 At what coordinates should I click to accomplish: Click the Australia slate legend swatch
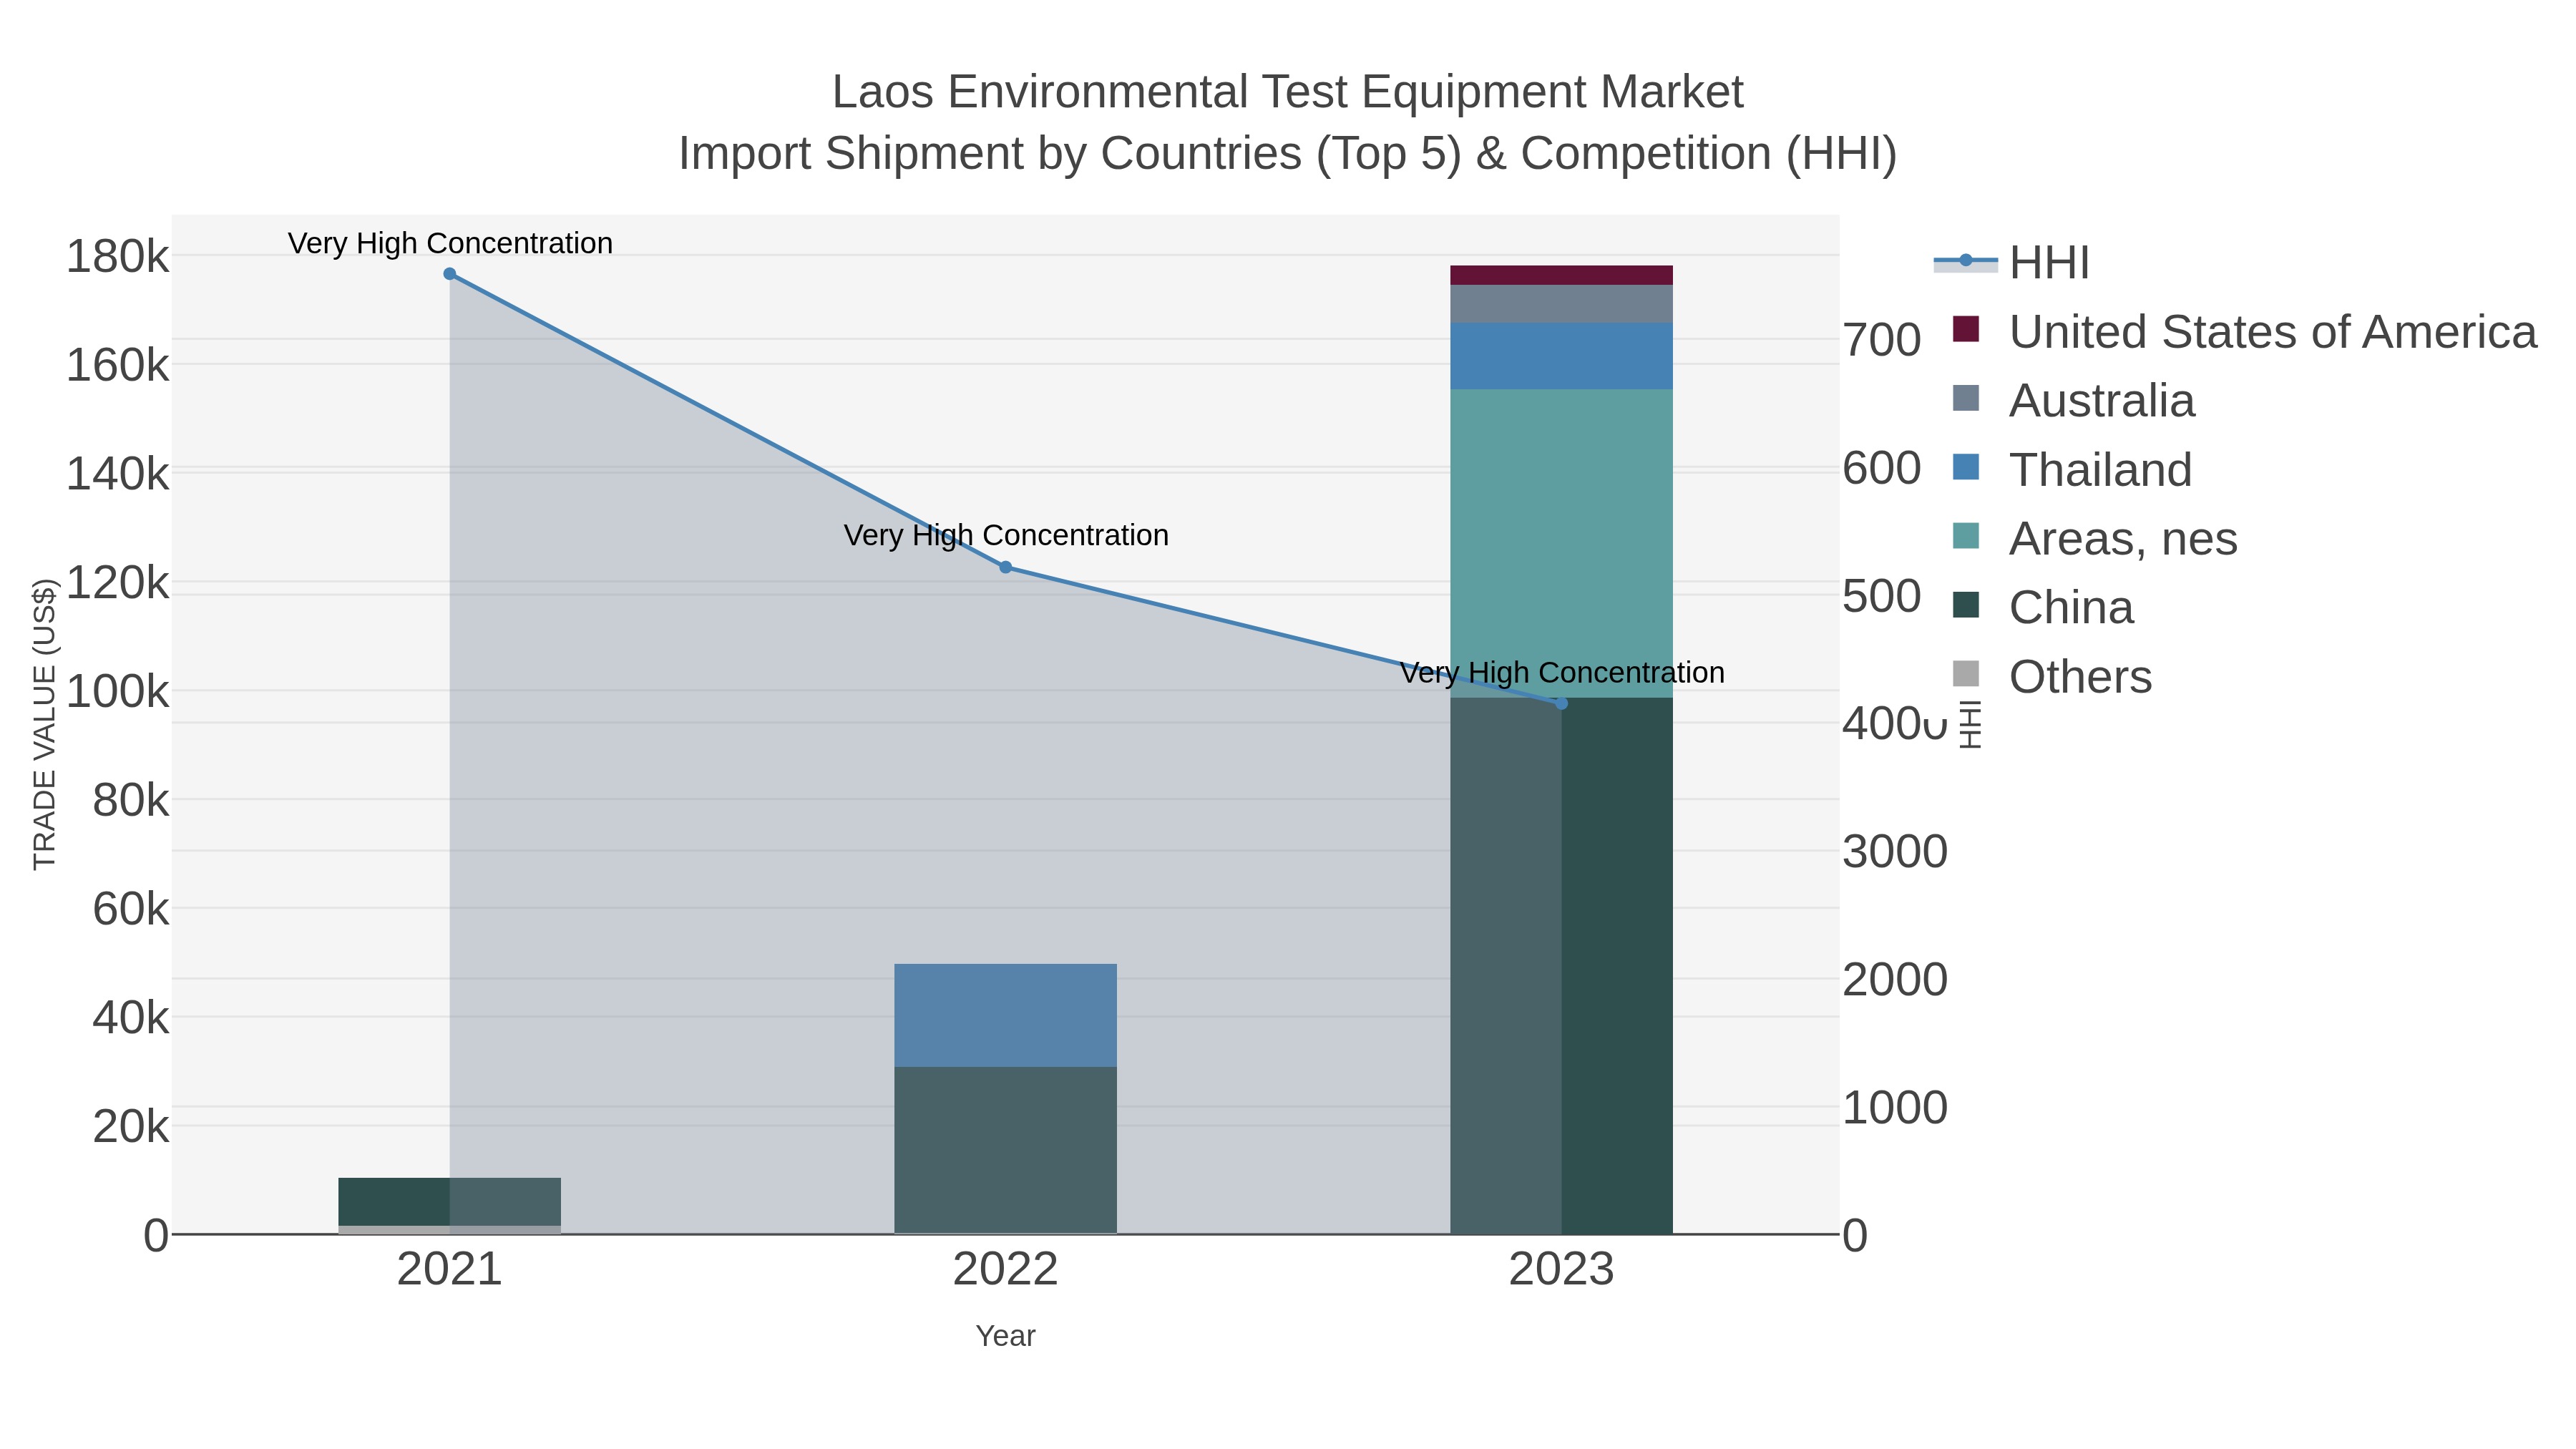pyautogui.click(x=1966, y=398)
